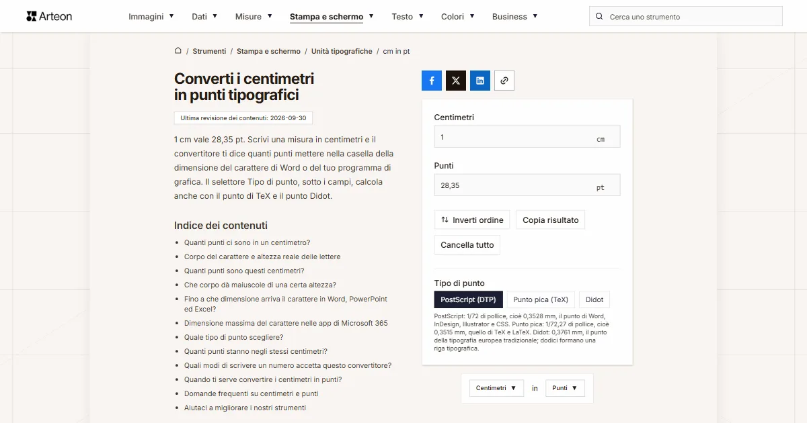Click Copia risultato button
Screen dimensions: 807x423
point(551,220)
